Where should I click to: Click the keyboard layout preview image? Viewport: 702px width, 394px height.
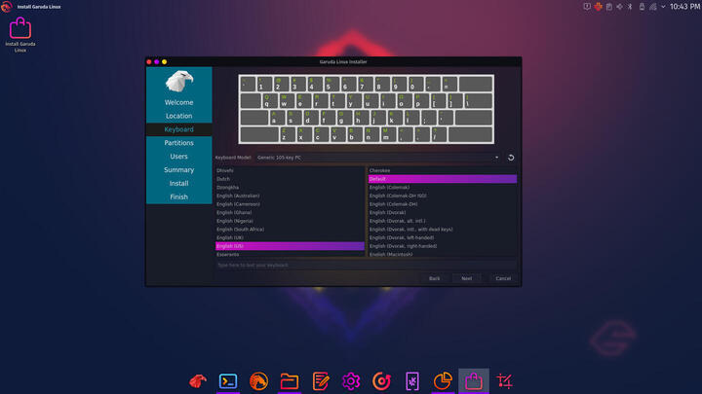(x=367, y=109)
